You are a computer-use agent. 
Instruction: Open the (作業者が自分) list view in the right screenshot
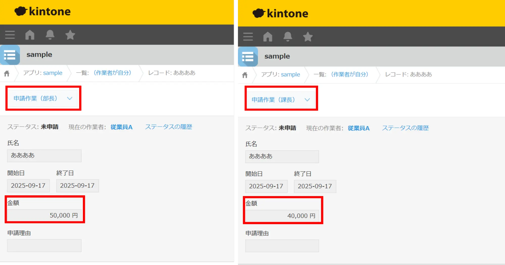[350, 74]
